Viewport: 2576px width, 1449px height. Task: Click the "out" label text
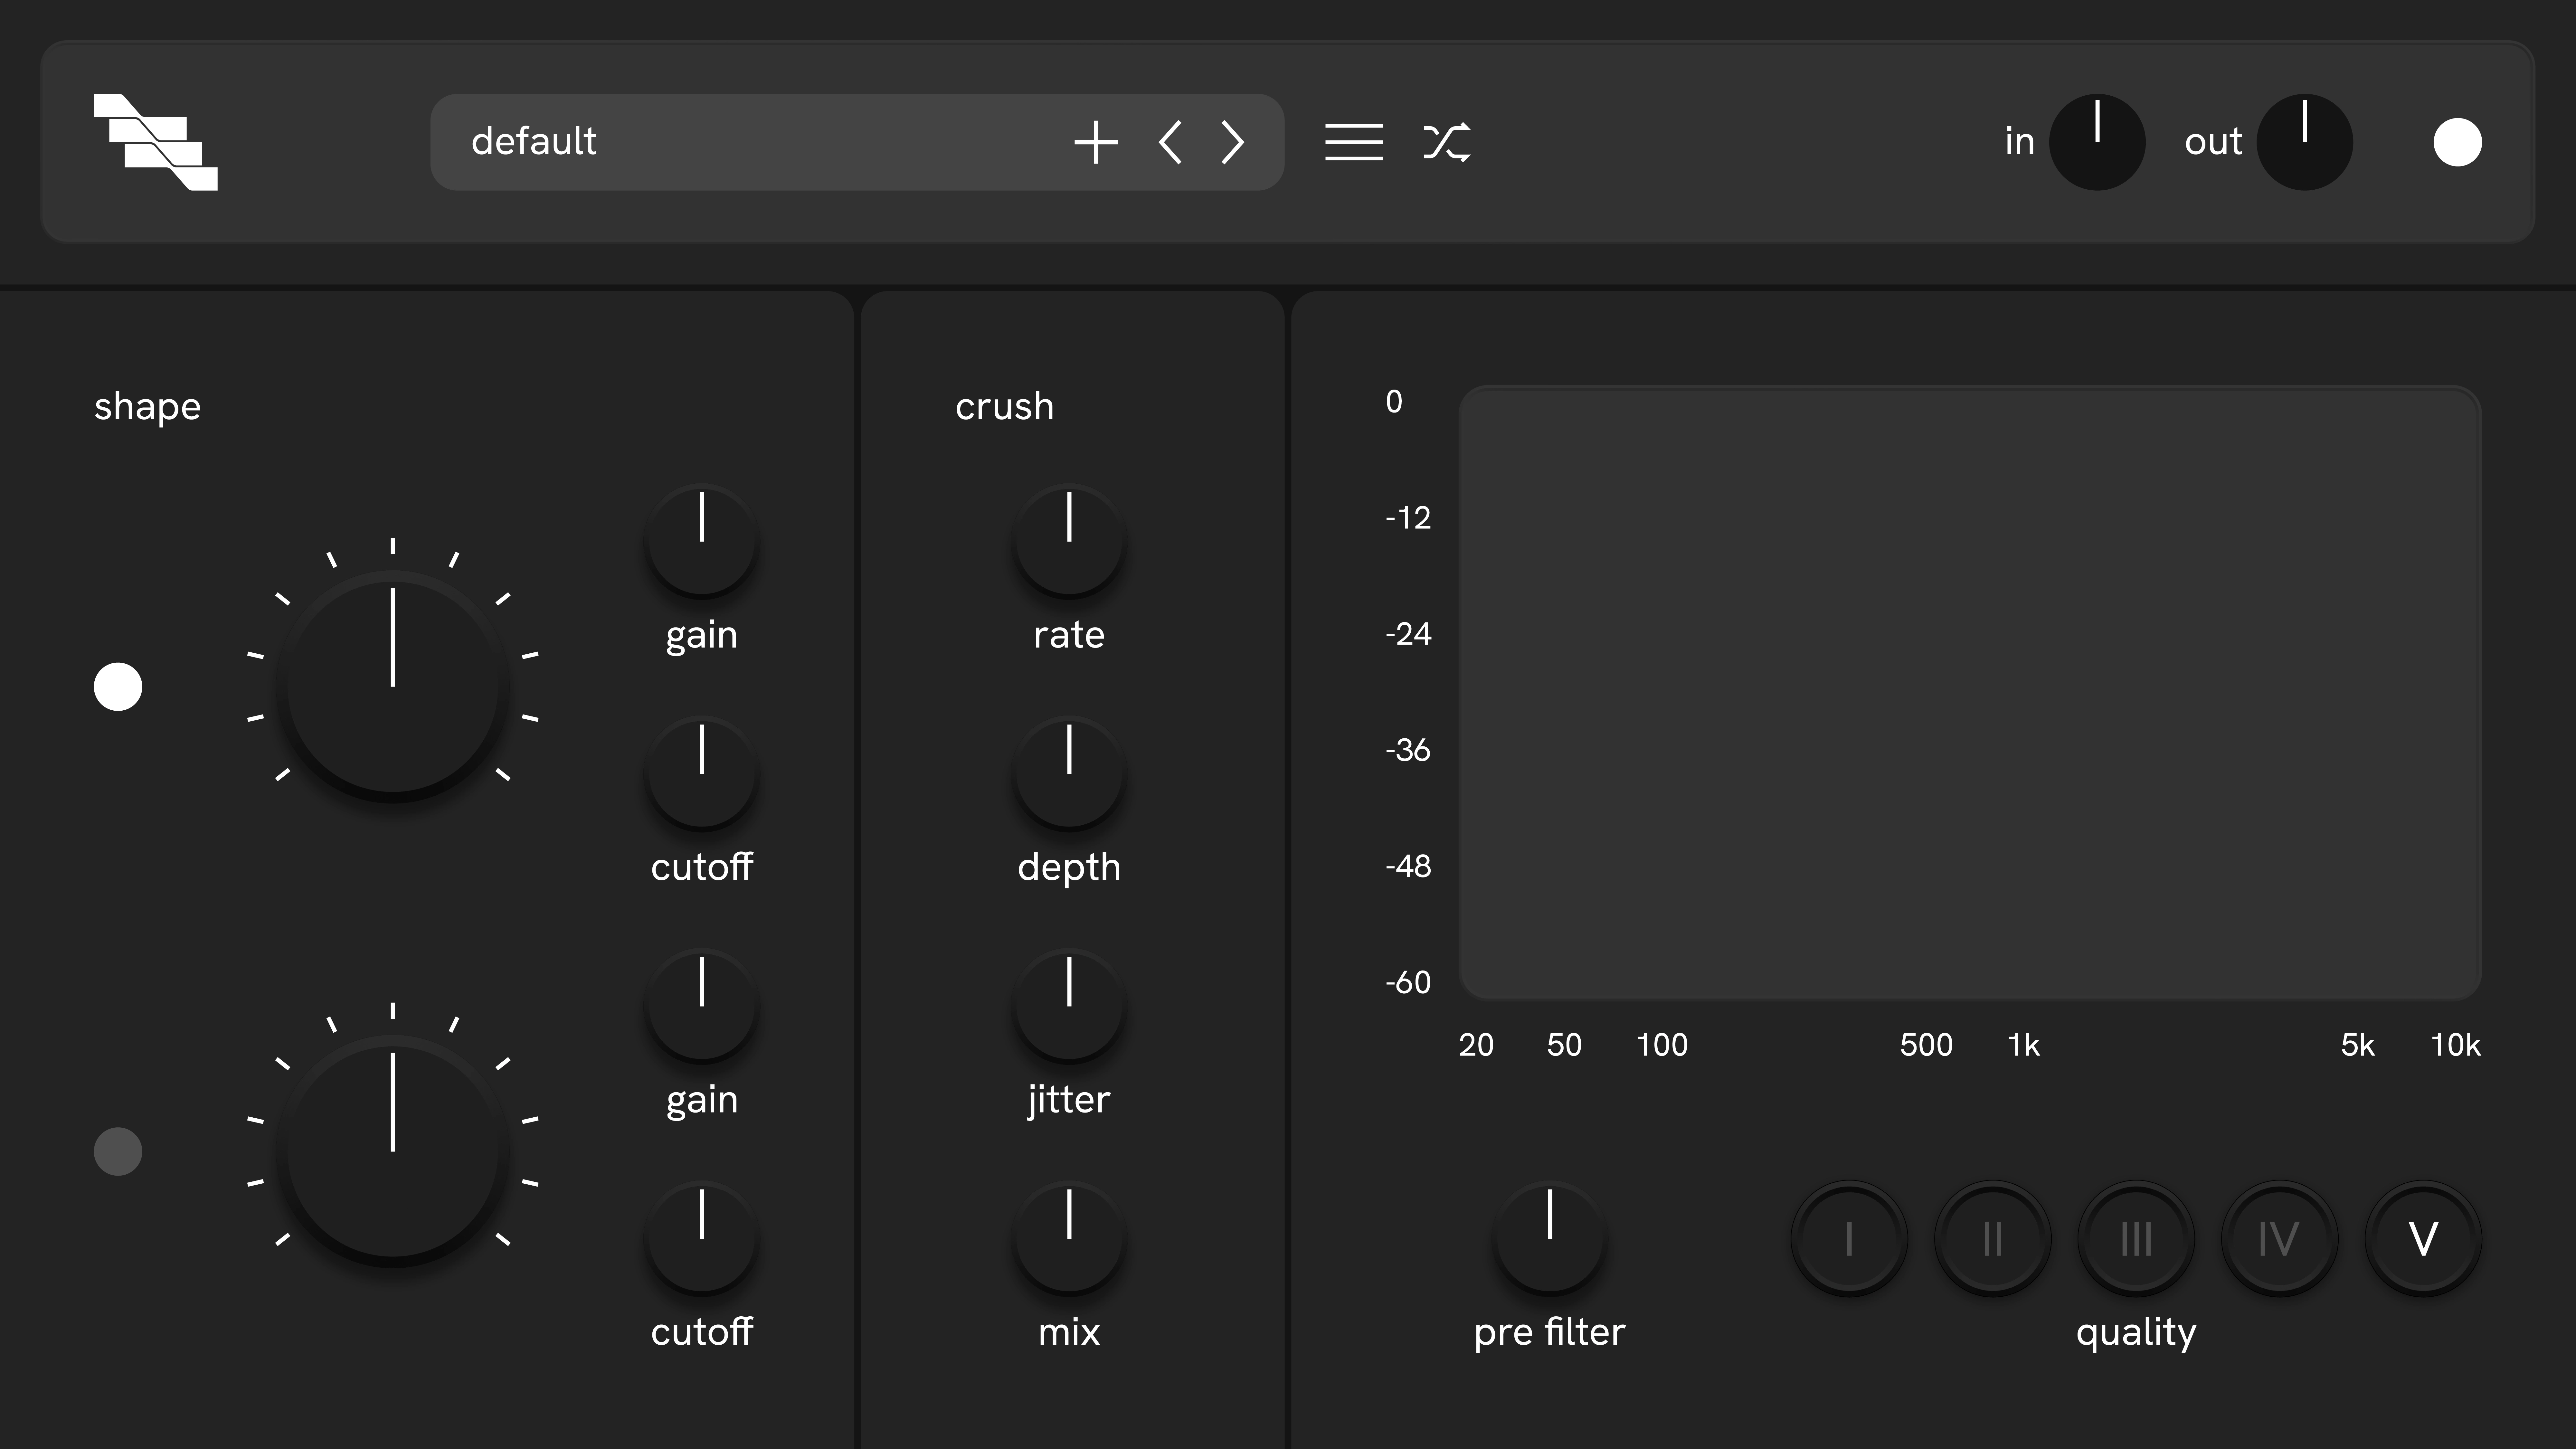point(2213,142)
